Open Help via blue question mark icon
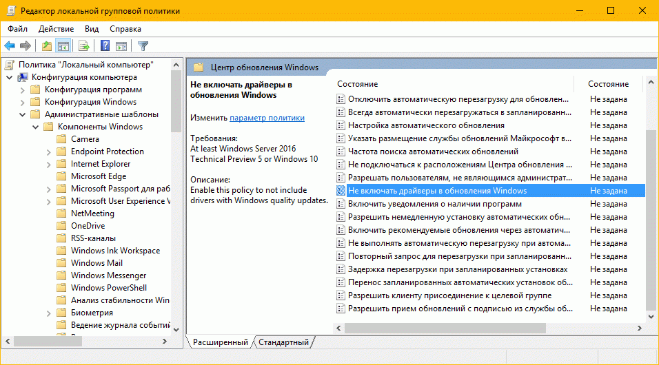659x365 pixels. (x=105, y=46)
